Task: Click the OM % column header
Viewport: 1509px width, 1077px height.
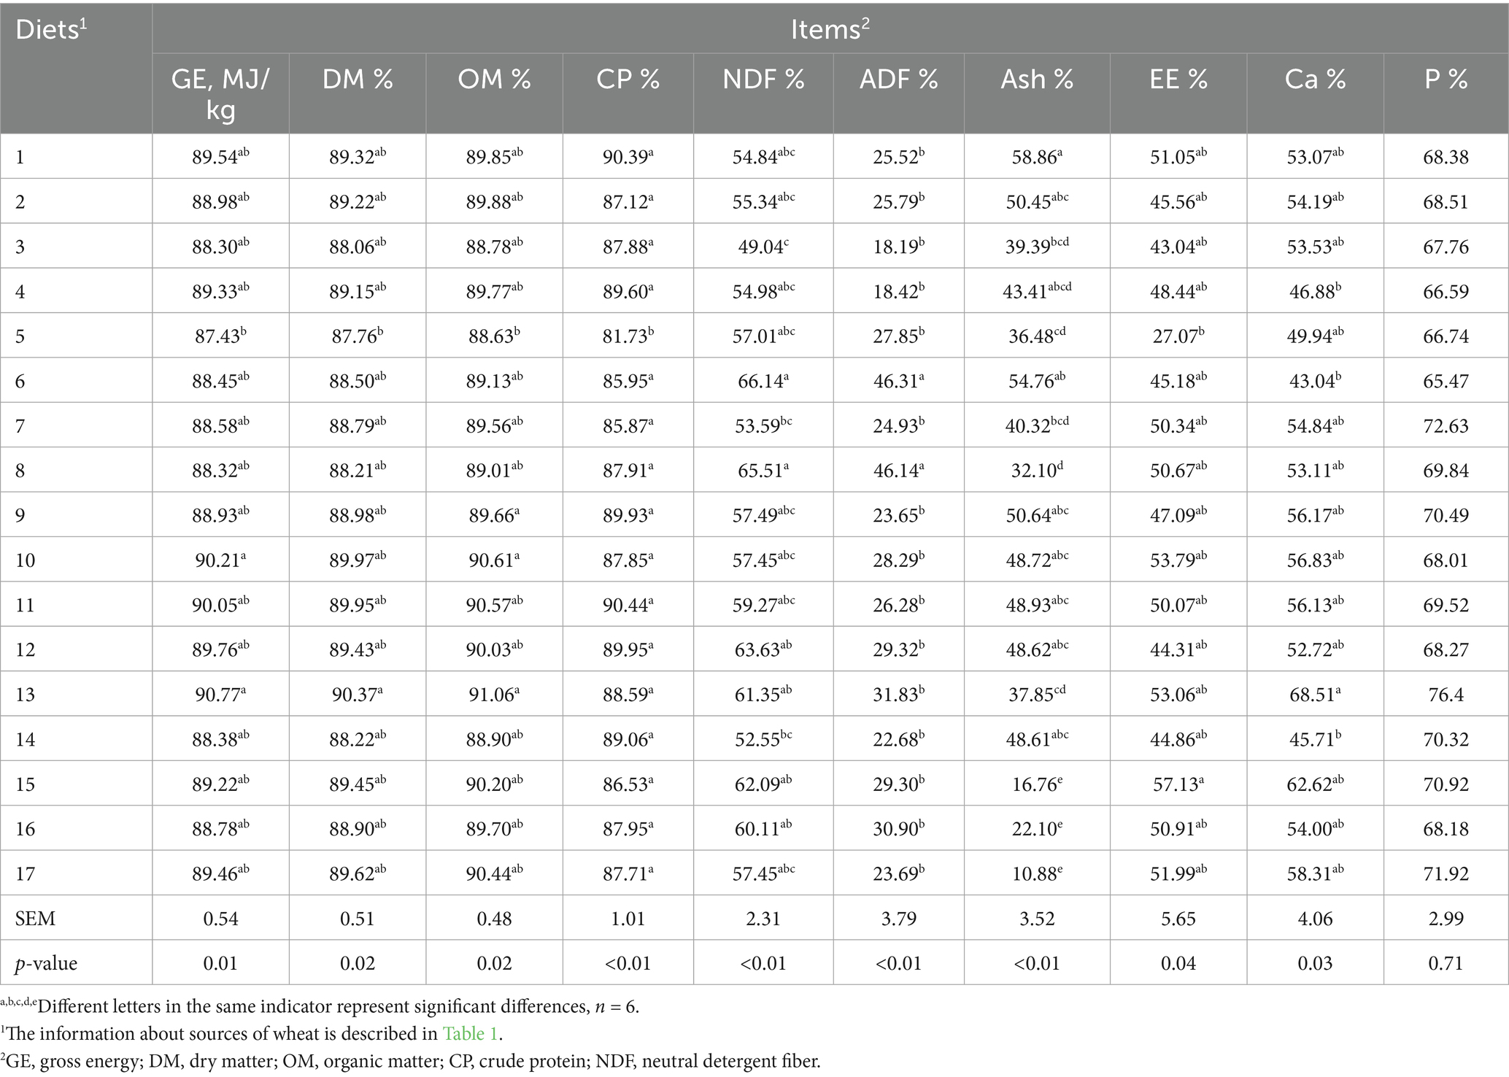Action: tap(494, 79)
